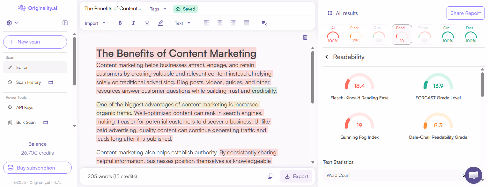Open the settings gear menu

[x=12, y=23]
